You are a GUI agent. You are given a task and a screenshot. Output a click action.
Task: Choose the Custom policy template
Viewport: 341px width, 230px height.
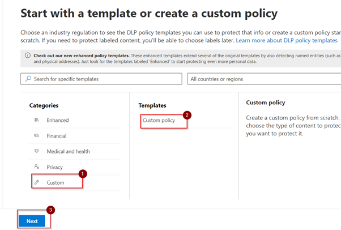159,120
